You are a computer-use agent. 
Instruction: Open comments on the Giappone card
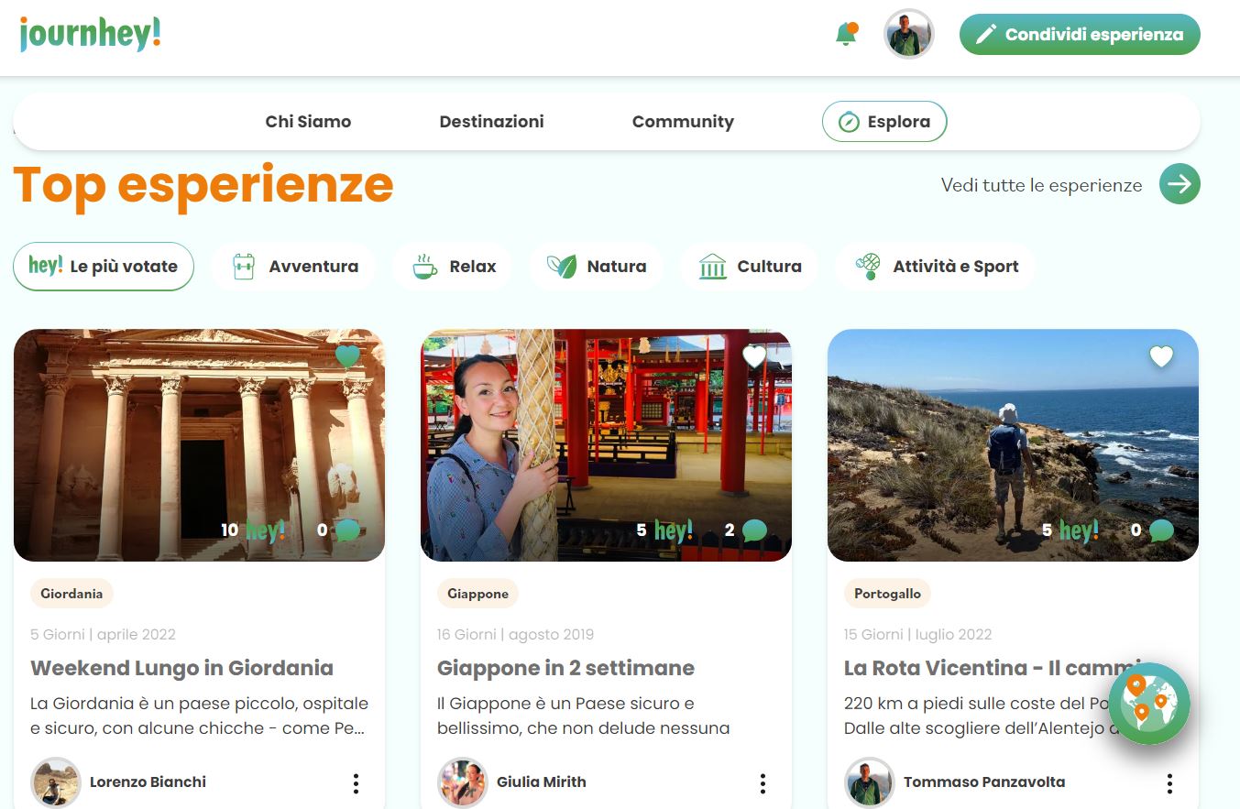(754, 530)
